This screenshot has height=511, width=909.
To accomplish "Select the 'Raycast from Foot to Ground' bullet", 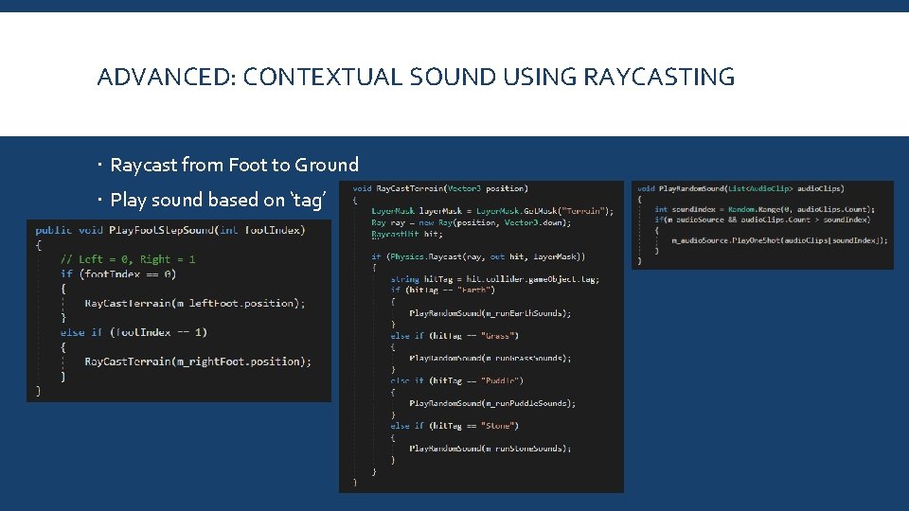I will [x=234, y=165].
